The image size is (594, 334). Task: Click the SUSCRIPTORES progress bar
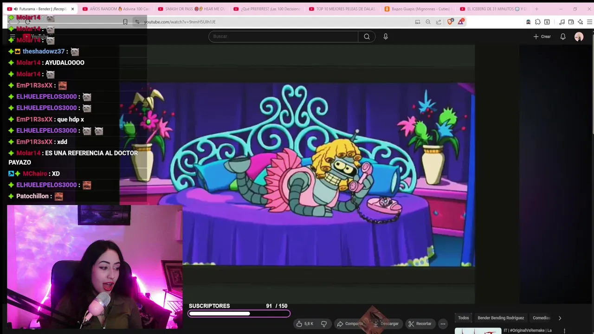click(x=239, y=314)
